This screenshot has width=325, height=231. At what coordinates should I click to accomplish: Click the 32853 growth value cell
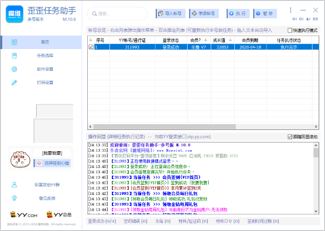click(222, 47)
